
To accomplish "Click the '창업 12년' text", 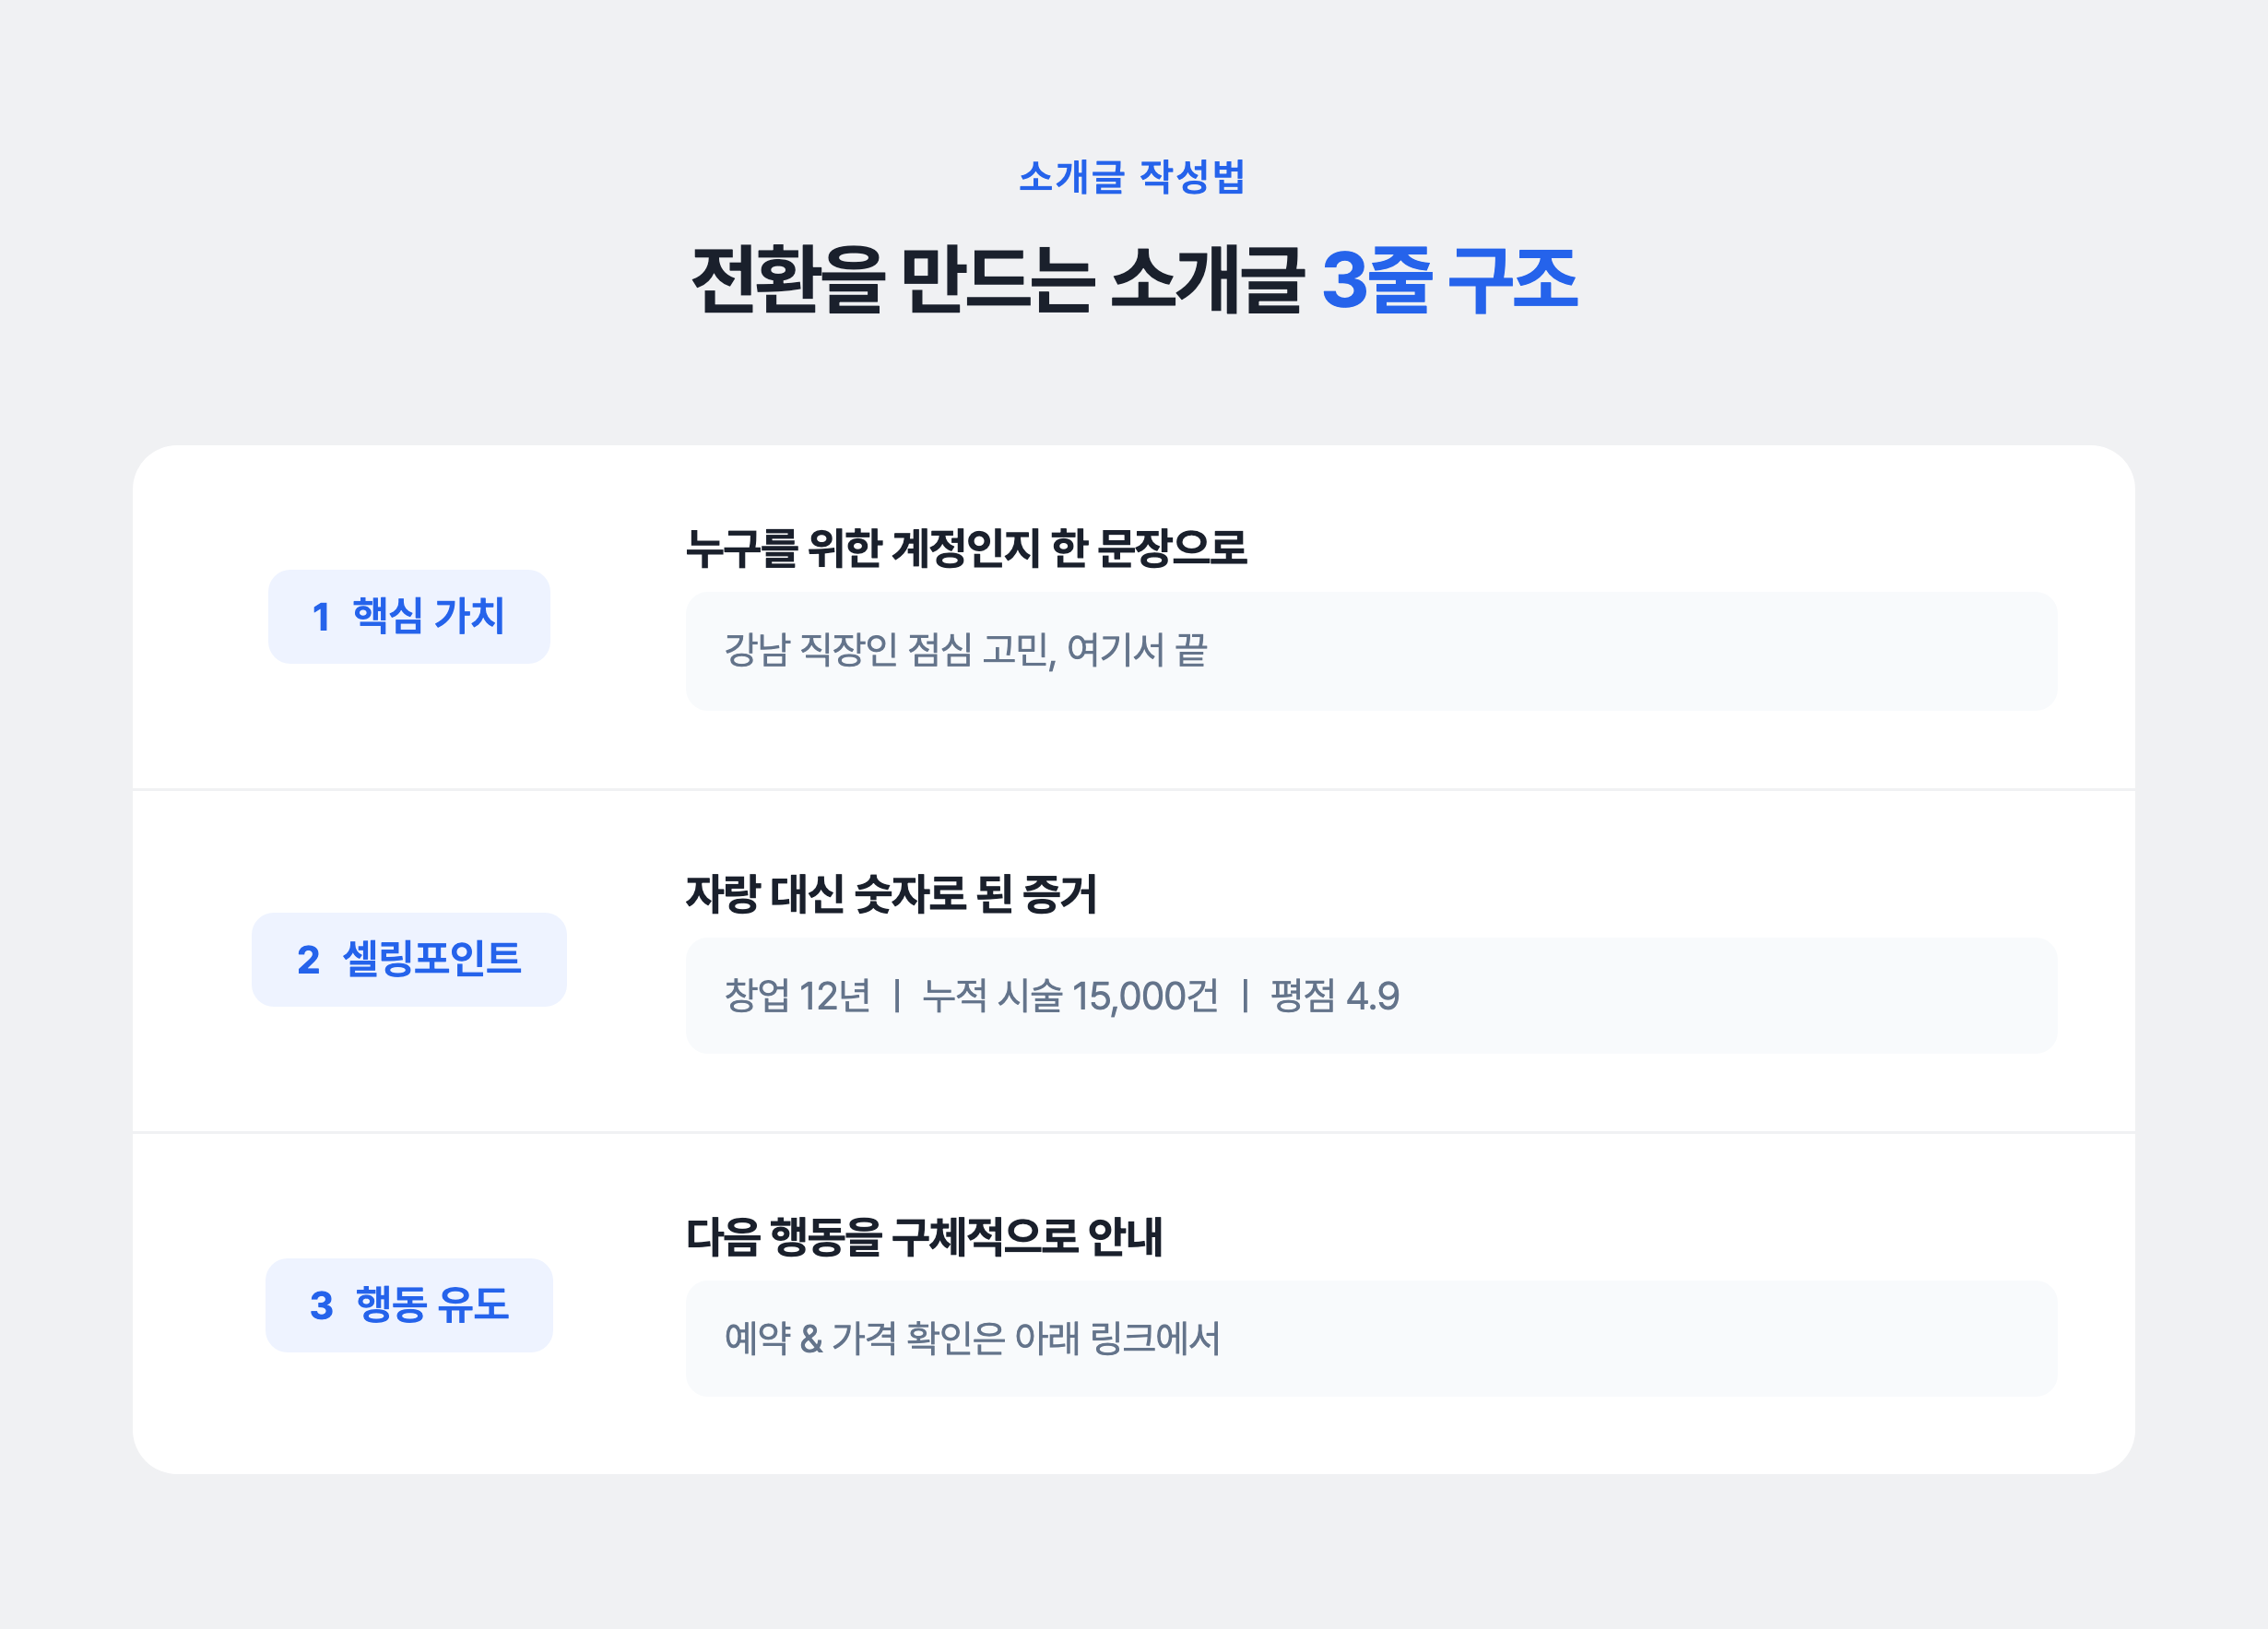I will [x=797, y=996].
